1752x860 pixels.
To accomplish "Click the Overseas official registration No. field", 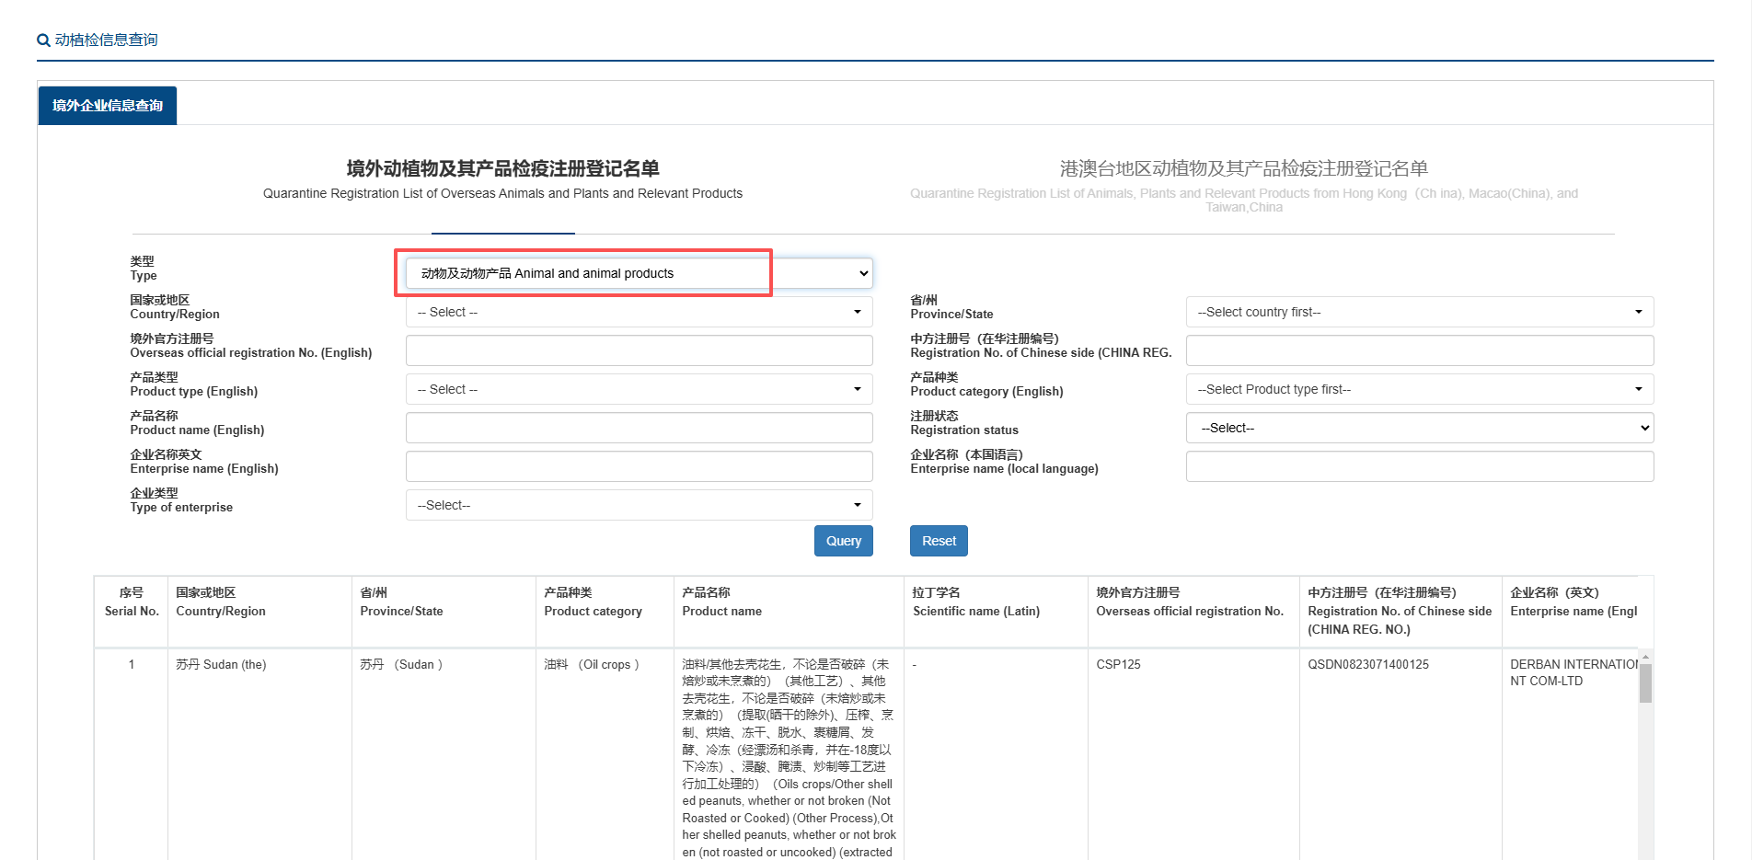I will [639, 350].
